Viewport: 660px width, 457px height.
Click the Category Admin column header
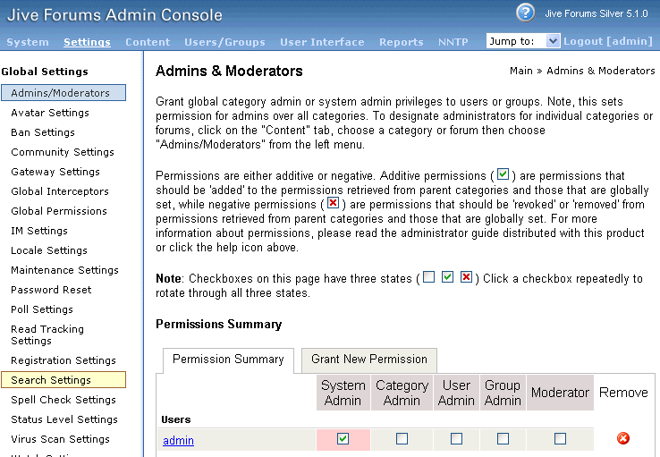[x=402, y=393]
